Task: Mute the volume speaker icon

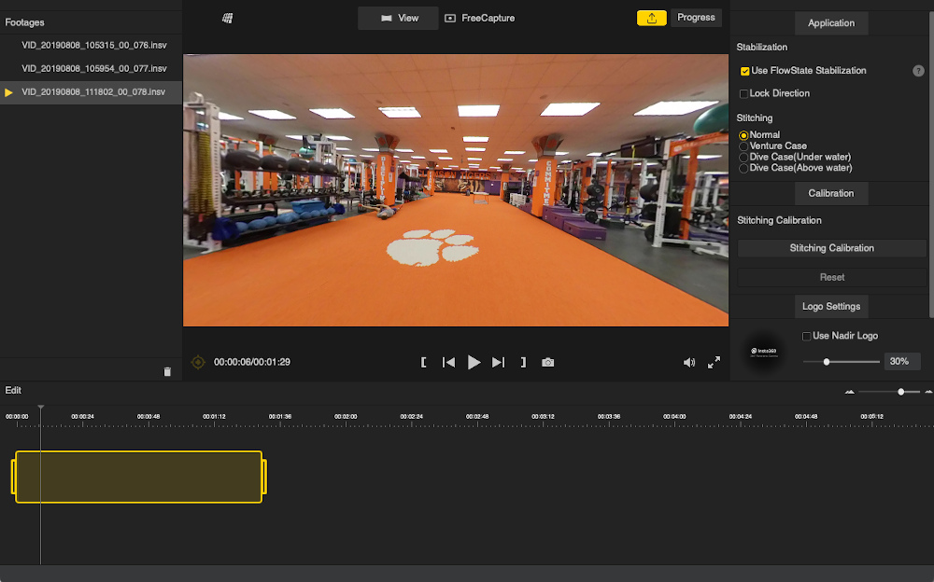Action: (689, 363)
